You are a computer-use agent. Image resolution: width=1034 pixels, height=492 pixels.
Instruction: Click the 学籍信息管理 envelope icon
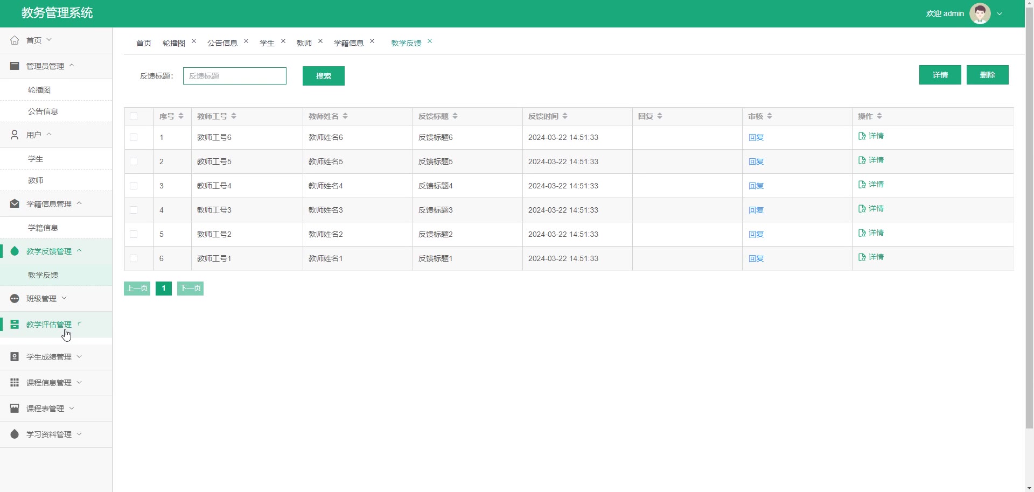[x=15, y=204]
